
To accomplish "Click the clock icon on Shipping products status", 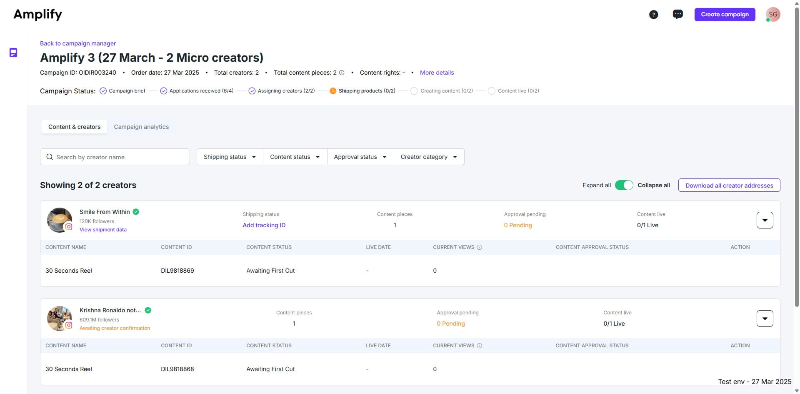I will [333, 90].
